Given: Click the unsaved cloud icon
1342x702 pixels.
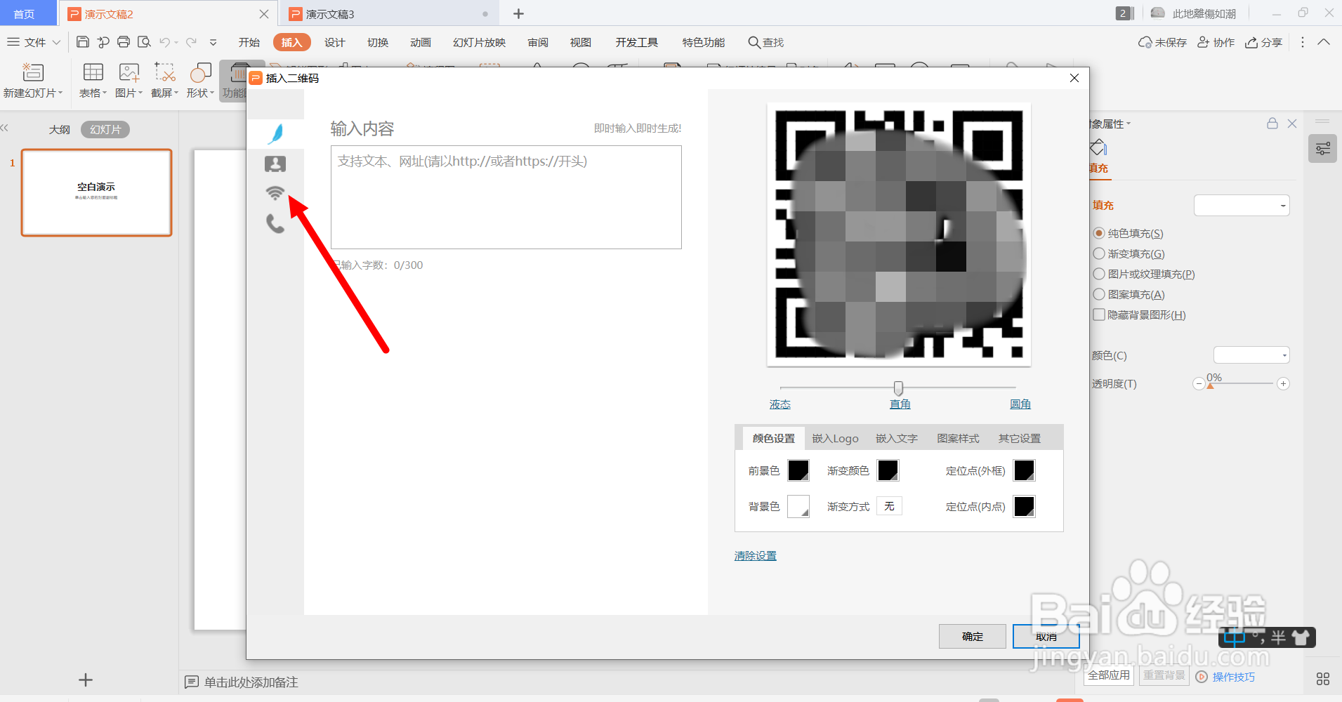Looking at the screenshot, I should [1145, 43].
